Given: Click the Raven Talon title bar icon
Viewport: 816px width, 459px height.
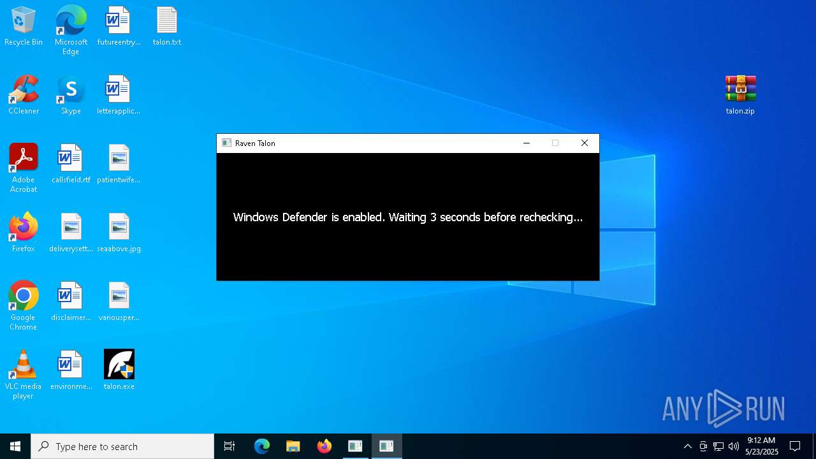Looking at the screenshot, I should pos(226,143).
